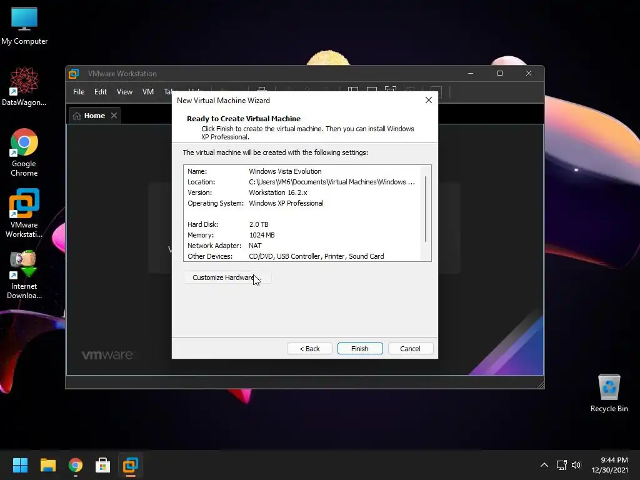Open the File menu in VMware Workstation

click(79, 92)
